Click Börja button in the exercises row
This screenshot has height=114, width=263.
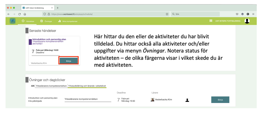tap(220, 100)
